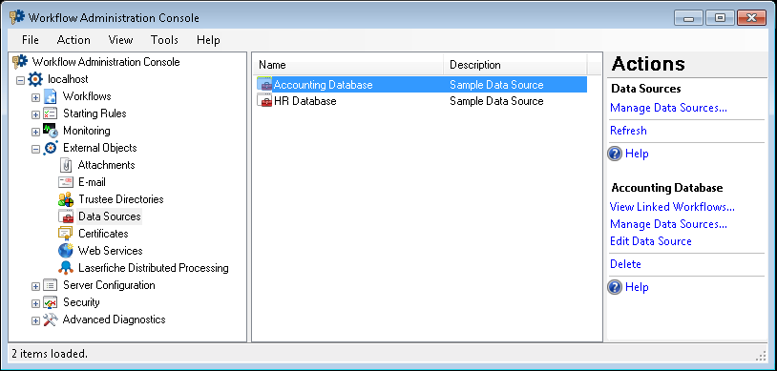Click the Monitoring graph icon
Viewport: 777px width, 371px height.
[x=51, y=131]
